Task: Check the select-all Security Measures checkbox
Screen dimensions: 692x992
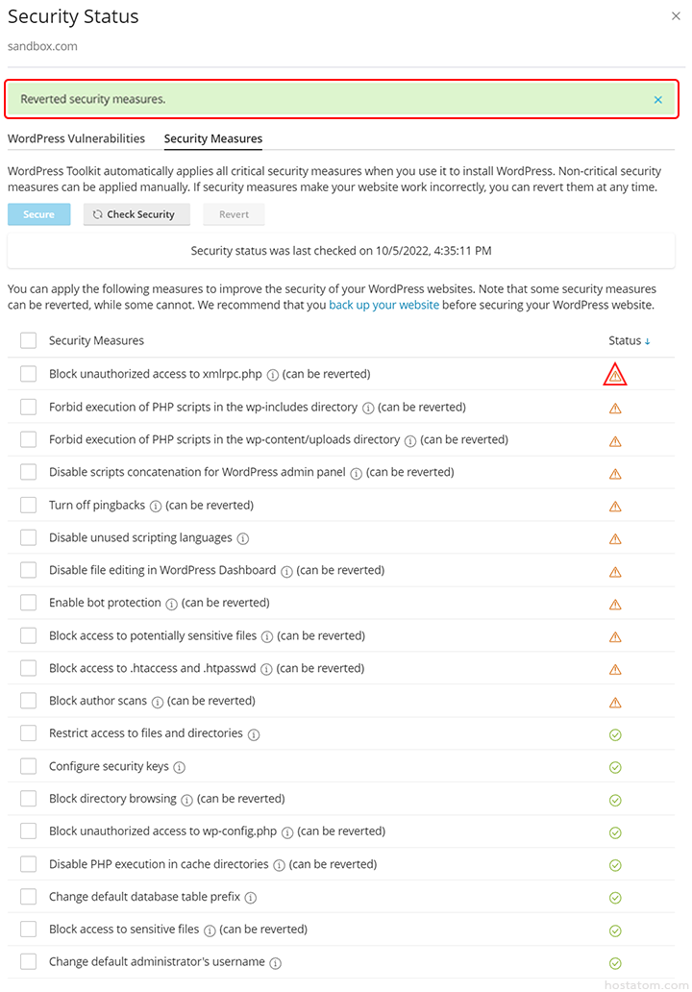Action: (x=29, y=340)
